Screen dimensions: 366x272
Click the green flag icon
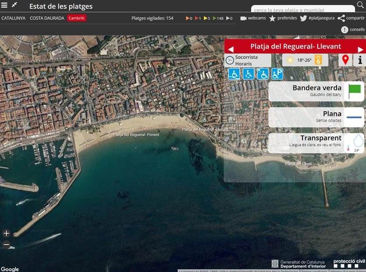coord(354,91)
